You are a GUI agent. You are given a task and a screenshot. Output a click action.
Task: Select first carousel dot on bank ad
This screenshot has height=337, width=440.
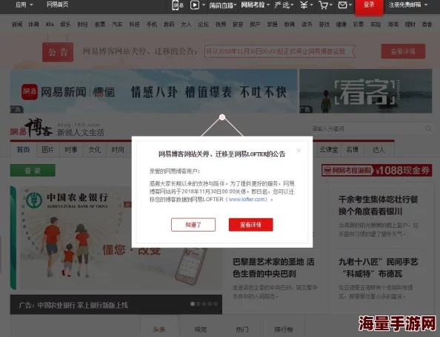click(193, 304)
